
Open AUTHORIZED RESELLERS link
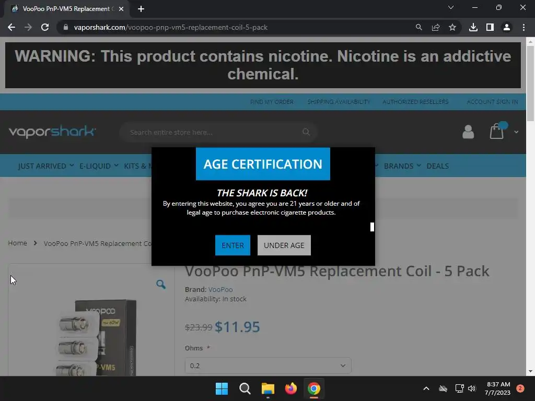[x=415, y=102]
